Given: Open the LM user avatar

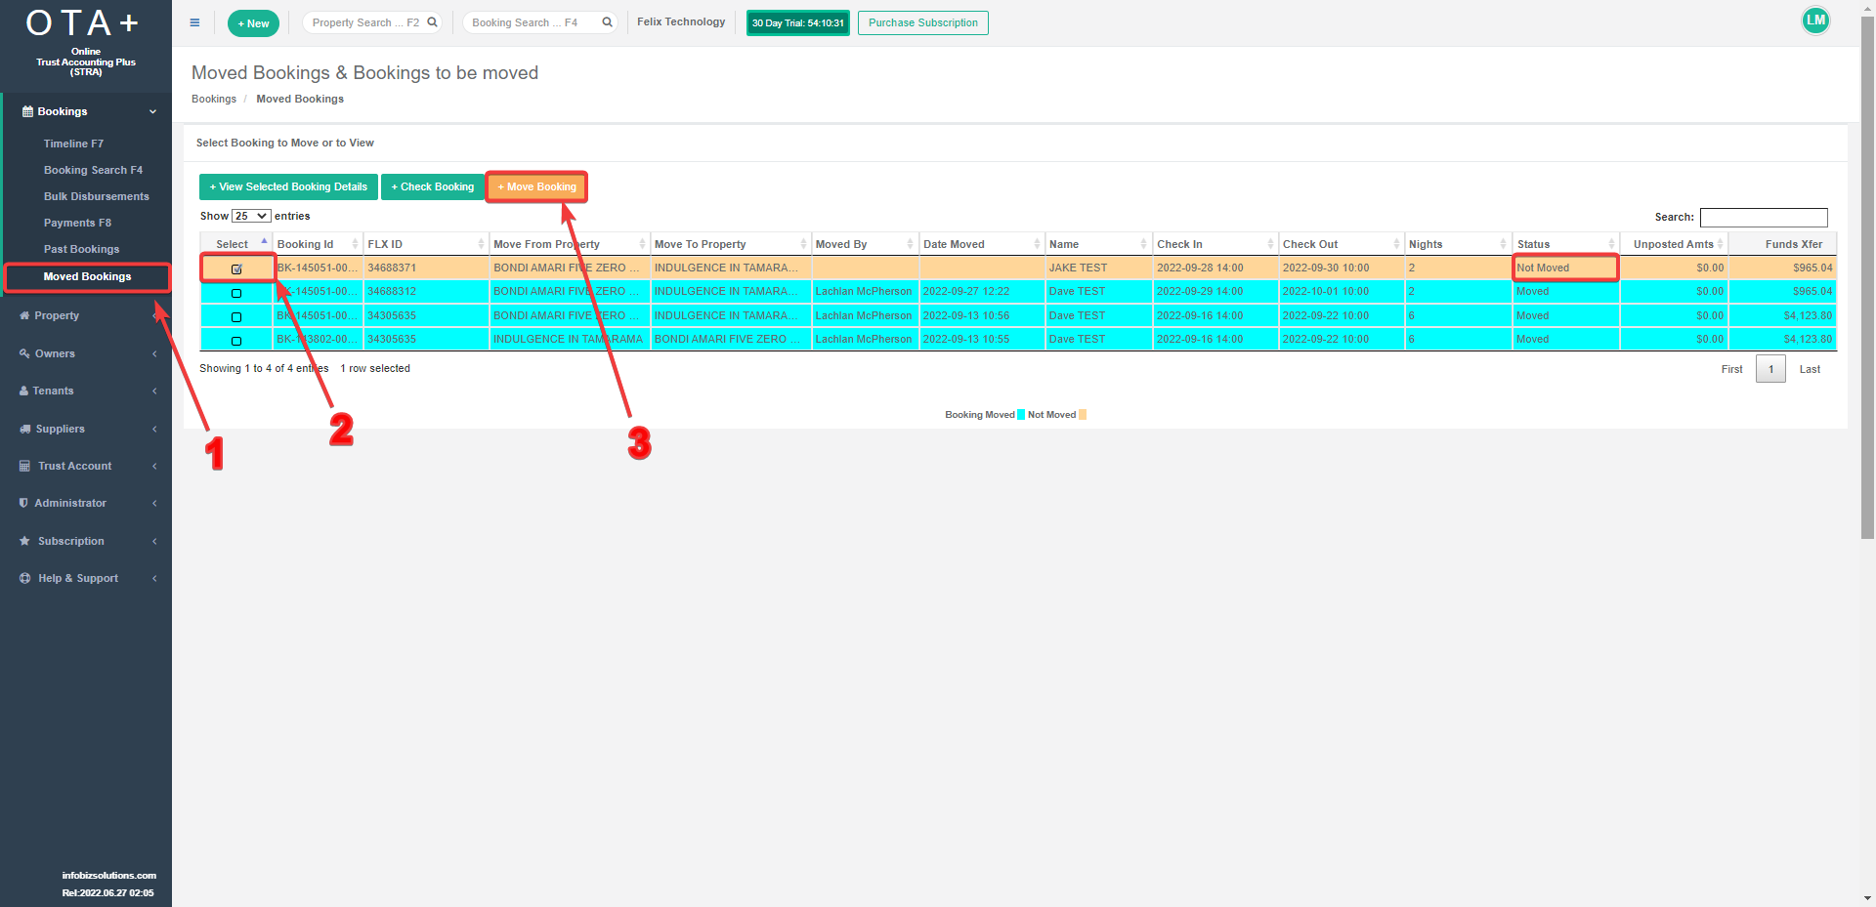Looking at the screenshot, I should [x=1815, y=21].
